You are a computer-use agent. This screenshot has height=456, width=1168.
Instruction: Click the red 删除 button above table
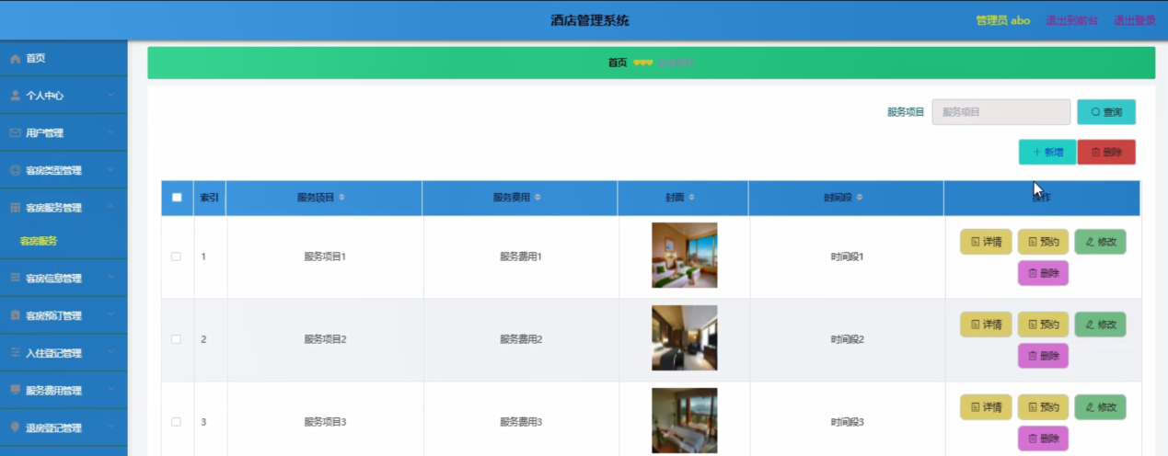(x=1106, y=153)
